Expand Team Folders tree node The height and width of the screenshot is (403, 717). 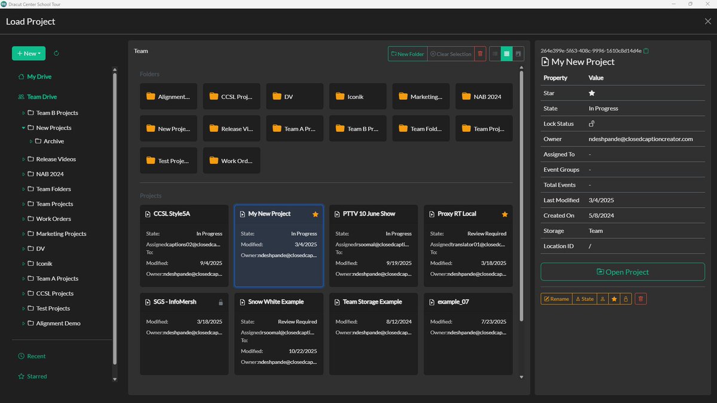pyautogui.click(x=23, y=189)
